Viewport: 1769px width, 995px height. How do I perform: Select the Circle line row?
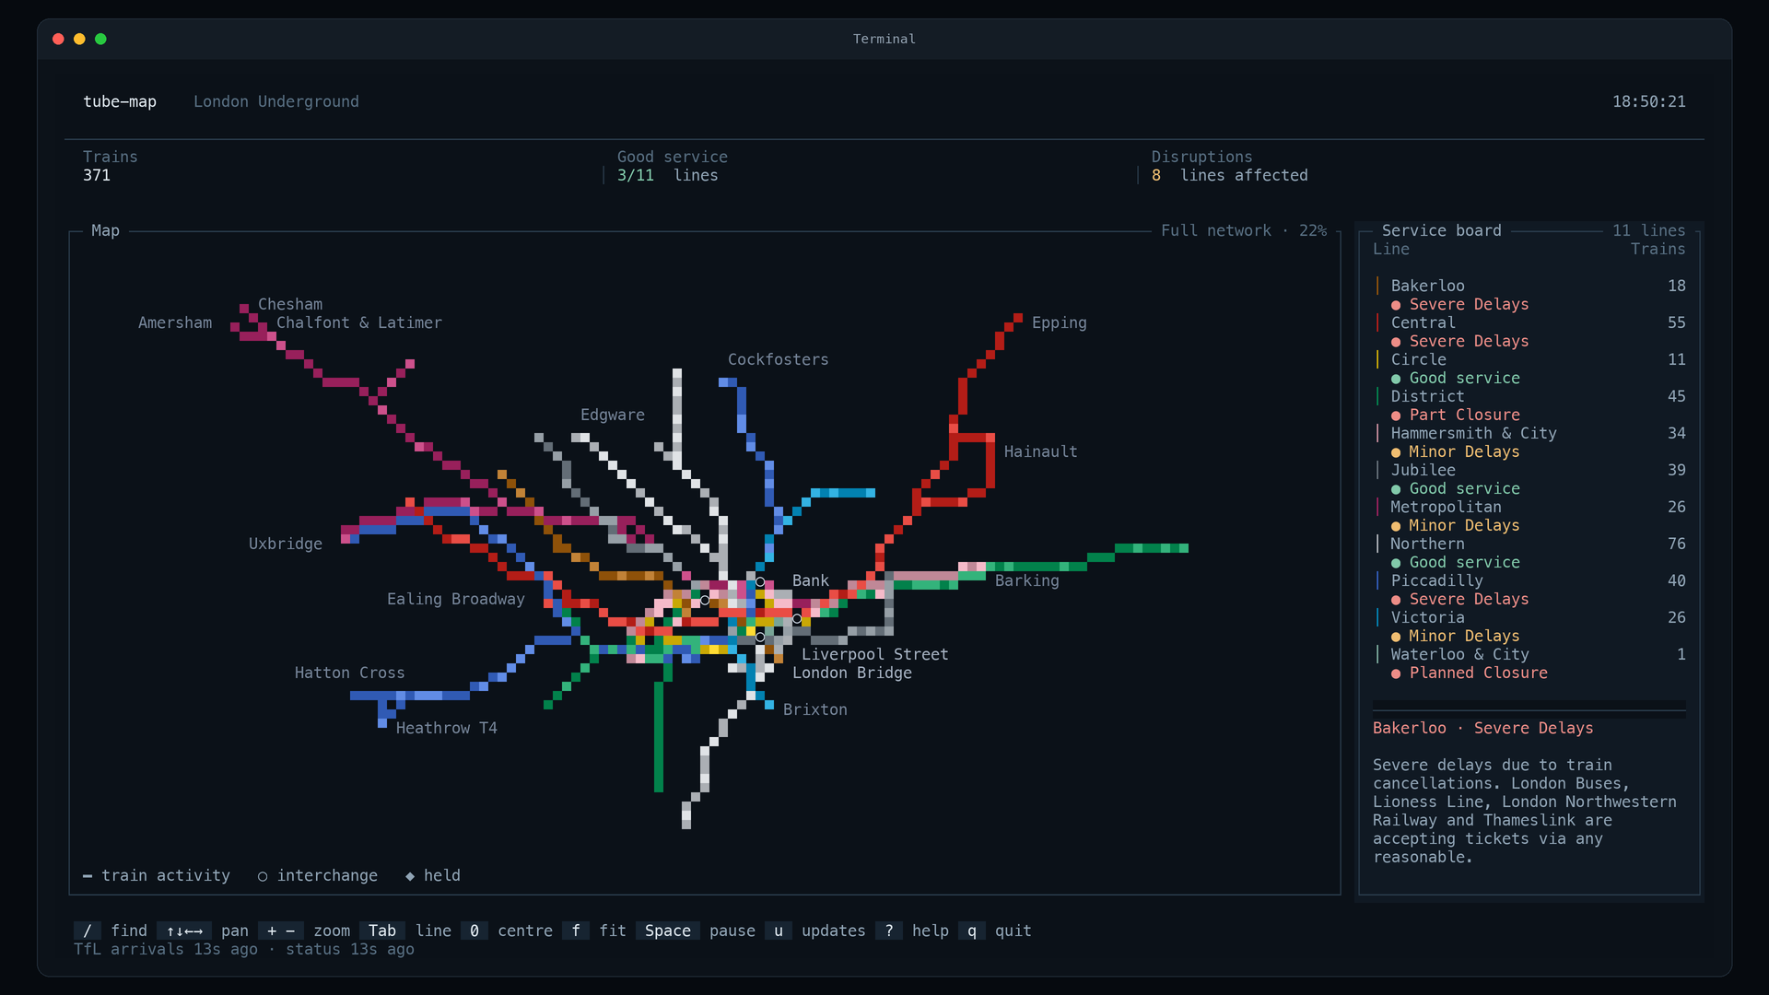tap(1529, 359)
